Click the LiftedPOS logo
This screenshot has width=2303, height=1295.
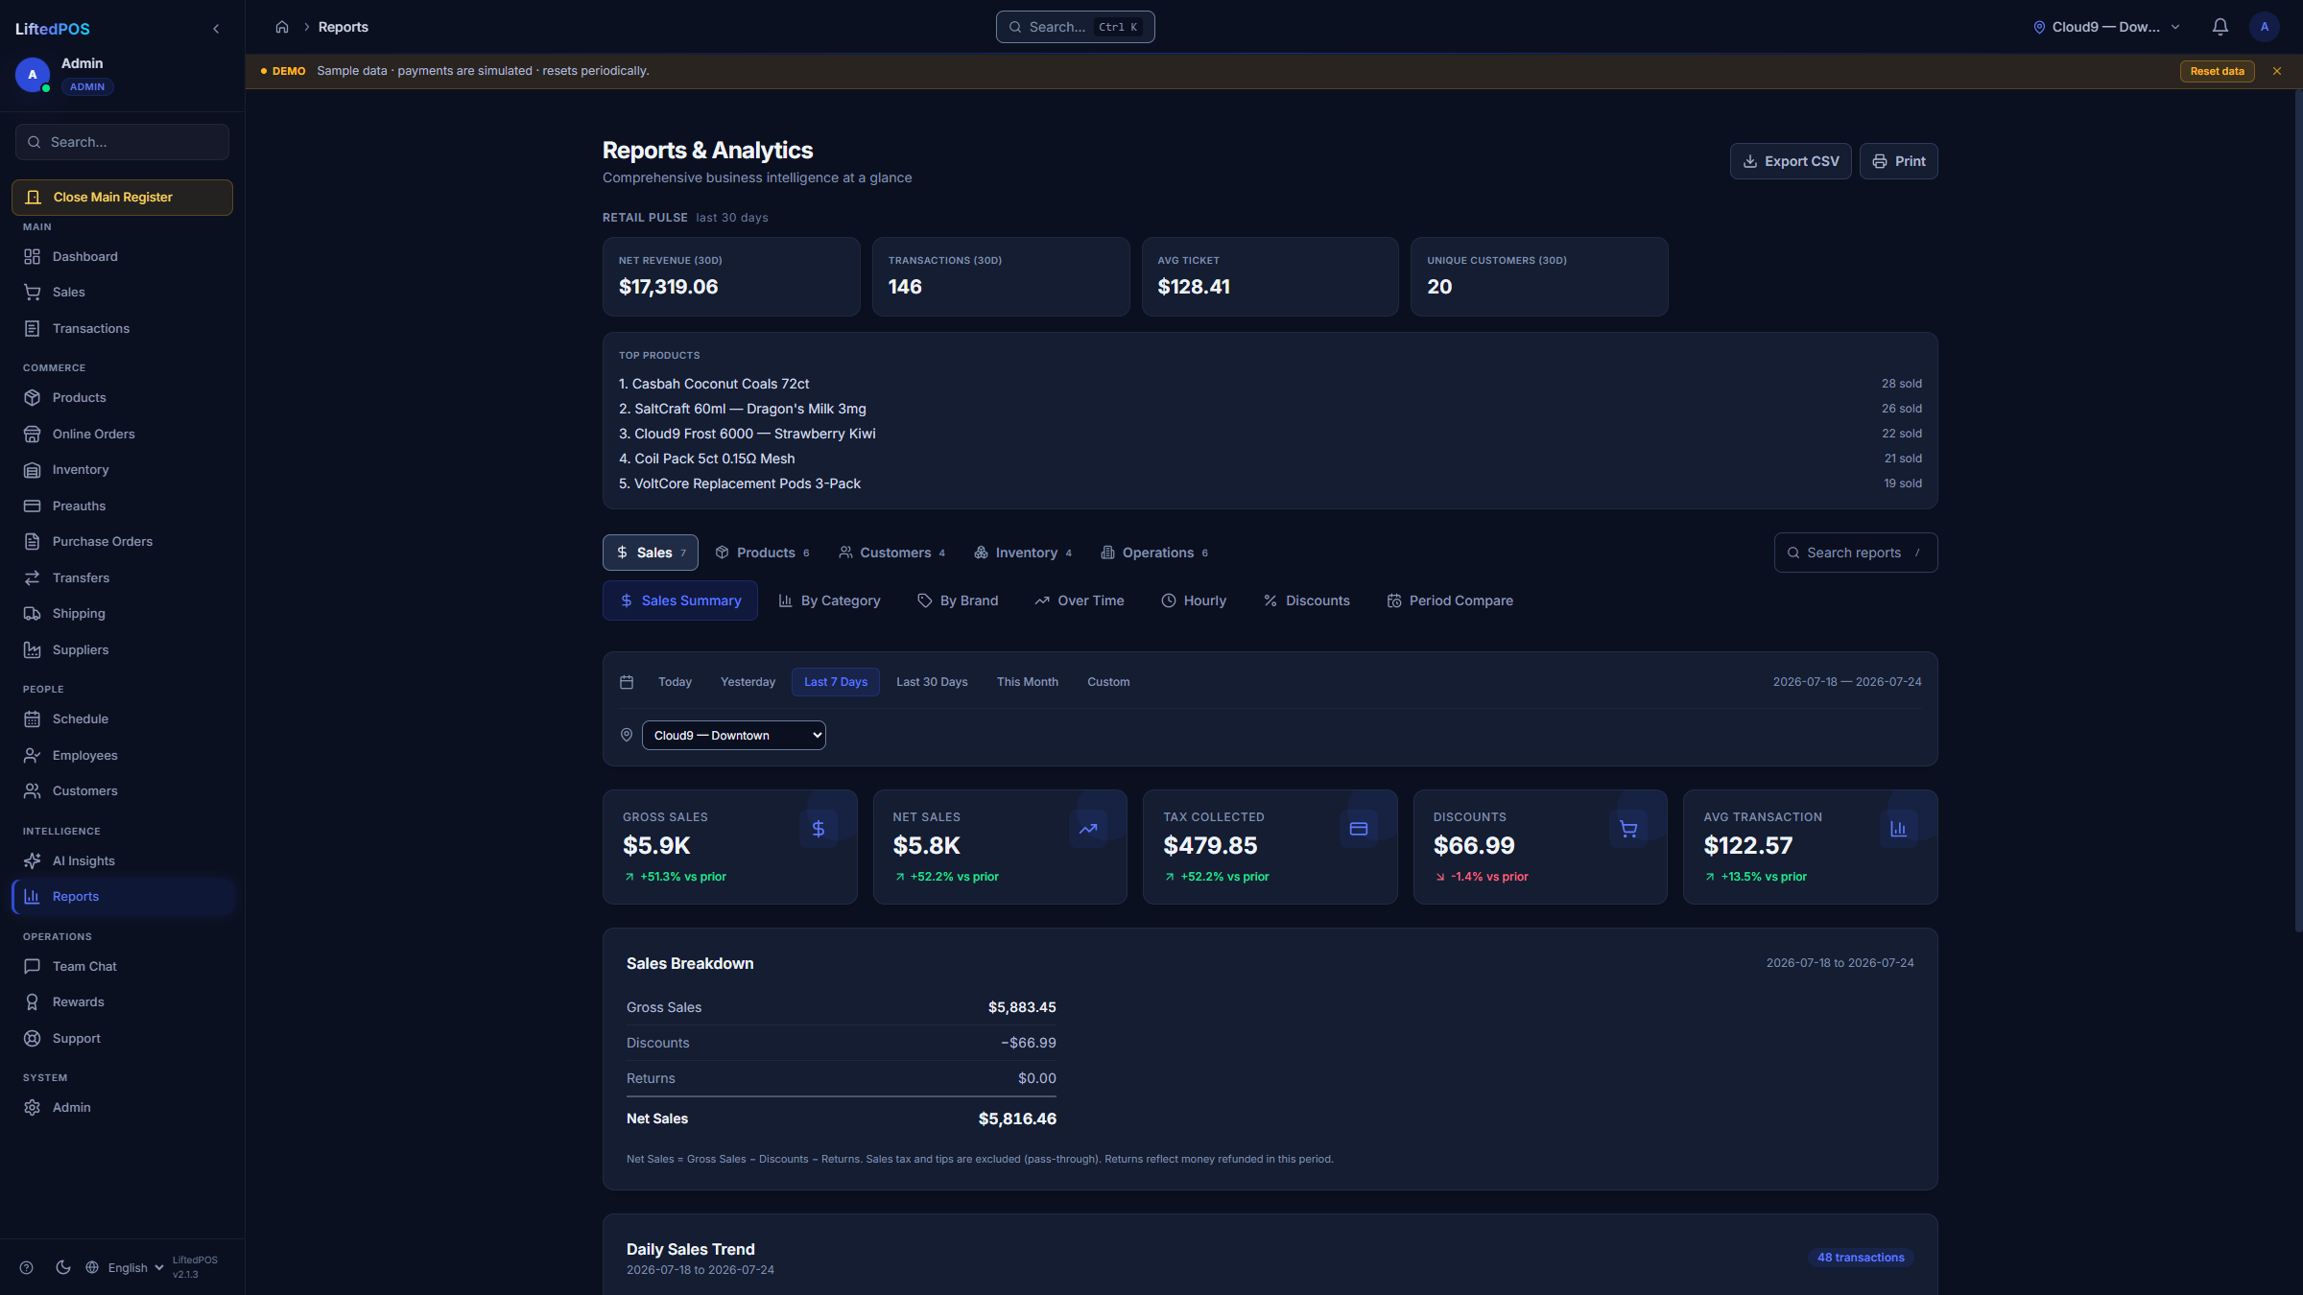(x=53, y=29)
